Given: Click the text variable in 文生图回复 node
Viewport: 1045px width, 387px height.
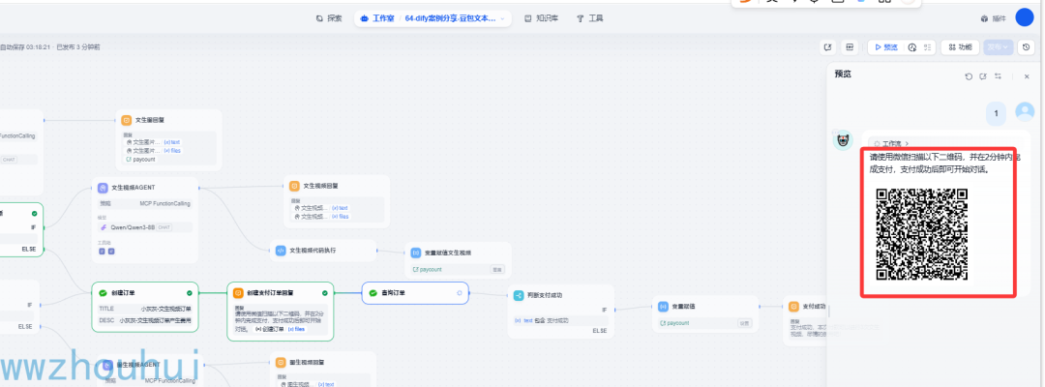Looking at the screenshot, I should click(x=172, y=142).
